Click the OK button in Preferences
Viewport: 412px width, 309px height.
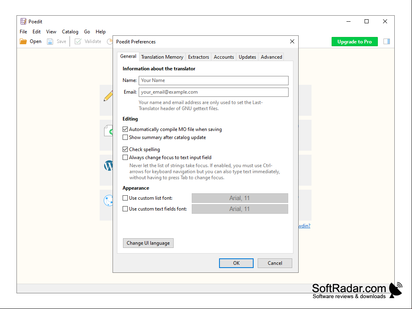click(236, 263)
